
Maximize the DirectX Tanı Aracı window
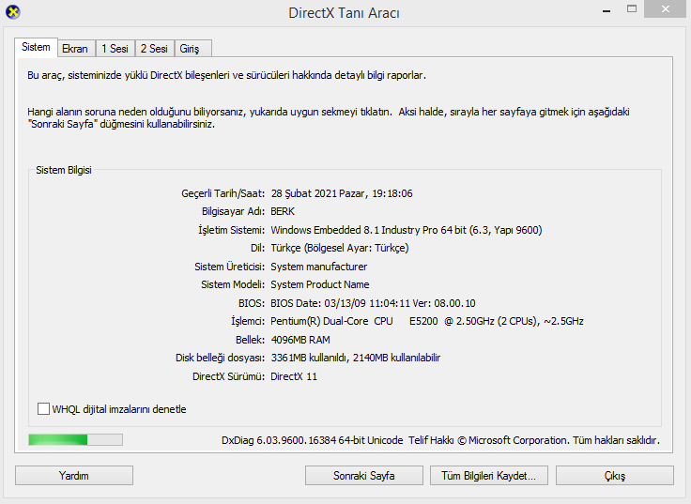[632, 9]
